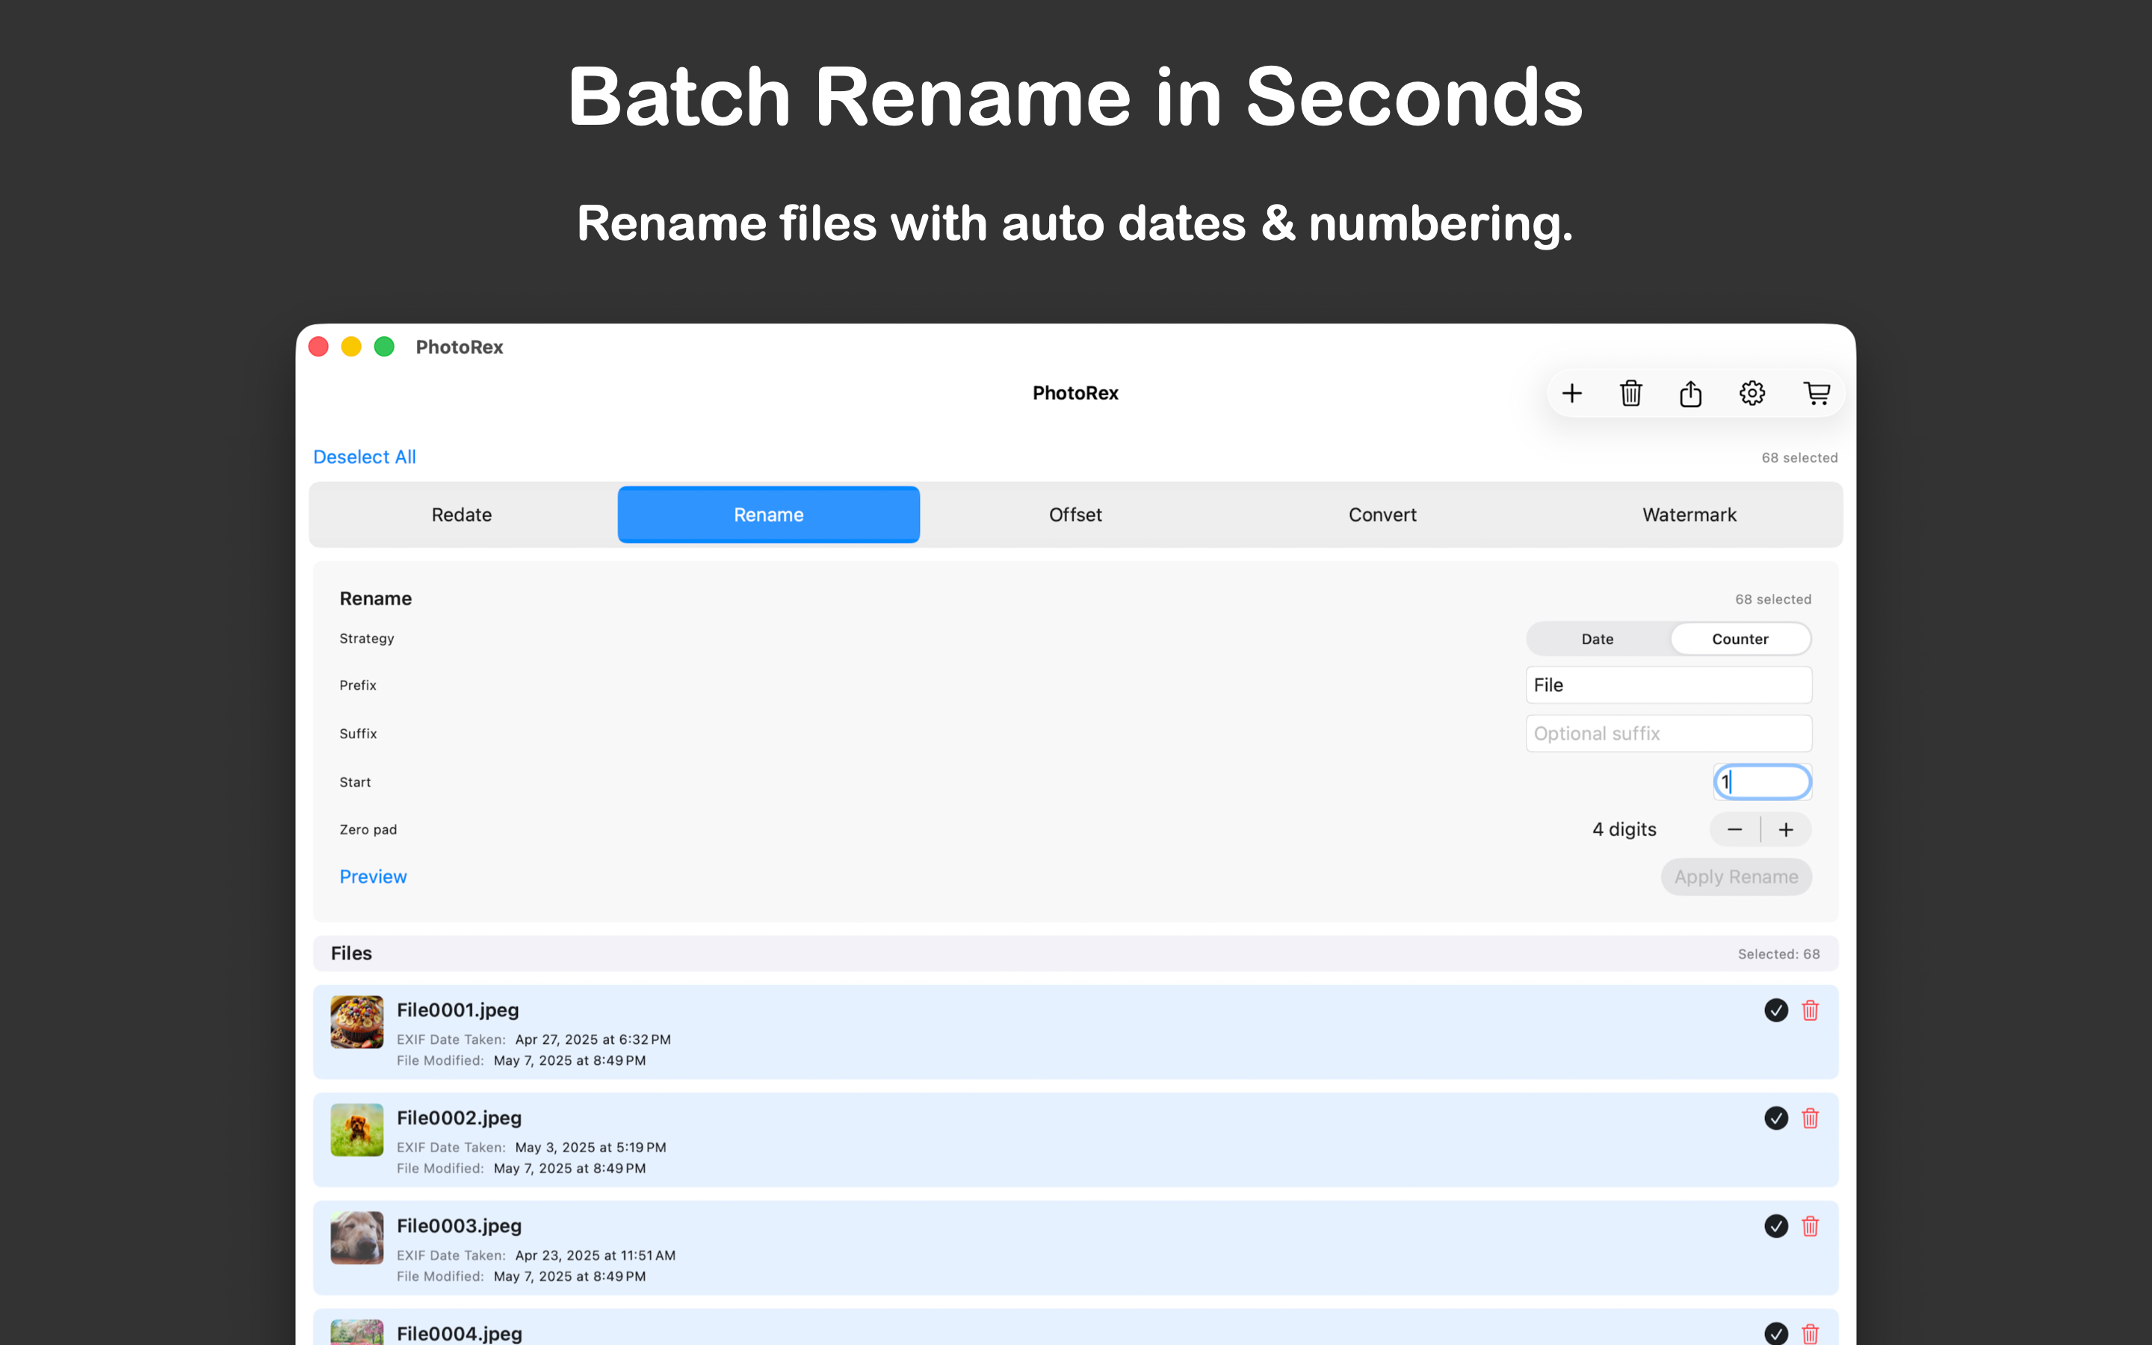Screen dimensions: 2152x1345
Task: Click 'May 3, 2025 at 5:19 PM' date
Action: click(x=590, y=1148)
